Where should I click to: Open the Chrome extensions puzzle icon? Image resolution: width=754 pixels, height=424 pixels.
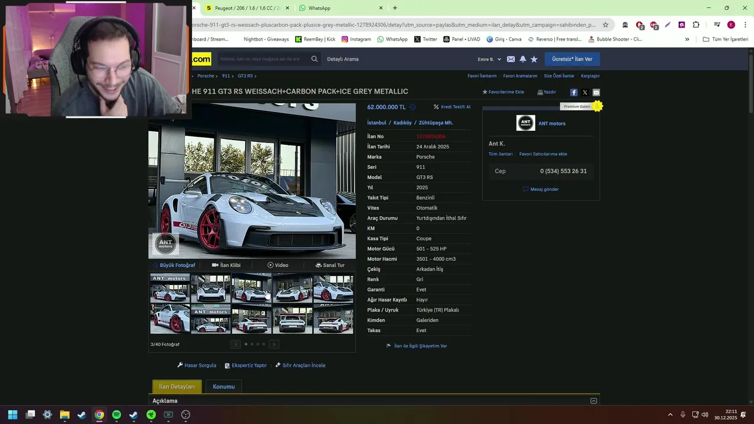pyautogui.click(x=696, y=25)
